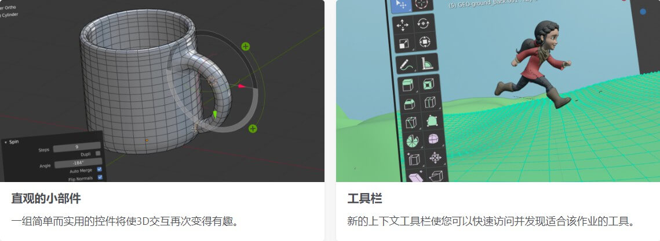Enable the Dupli checkbox
The image size is (660, 241).
pyautogui.click(x=98, y=154)
